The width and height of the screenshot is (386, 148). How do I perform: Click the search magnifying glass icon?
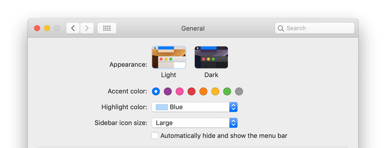281,28
